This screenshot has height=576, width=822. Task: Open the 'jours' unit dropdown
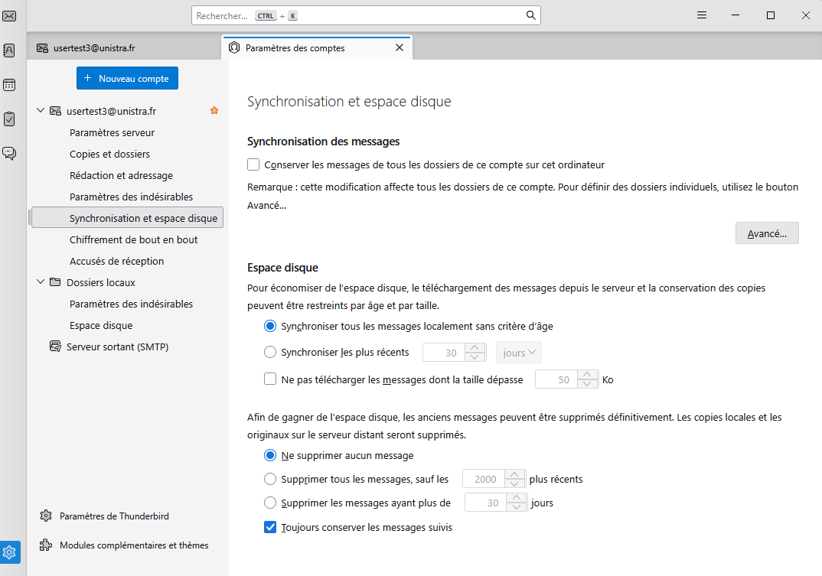point(519,353)
